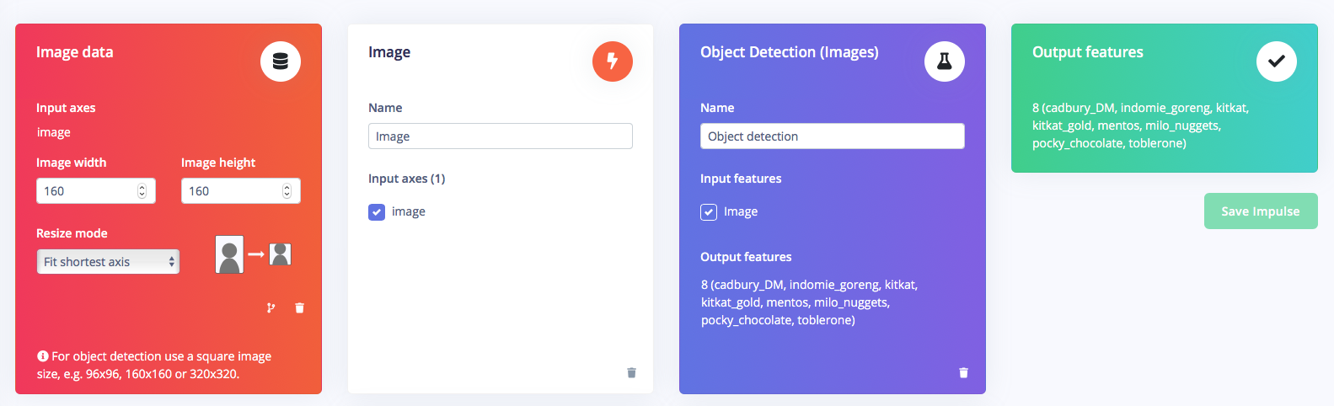Click the info icon beside square image hint

[x=43, y=356]
